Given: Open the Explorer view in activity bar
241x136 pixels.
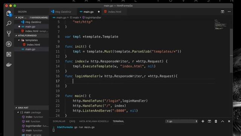Looking at the screenshot, I should coord(9,14).
